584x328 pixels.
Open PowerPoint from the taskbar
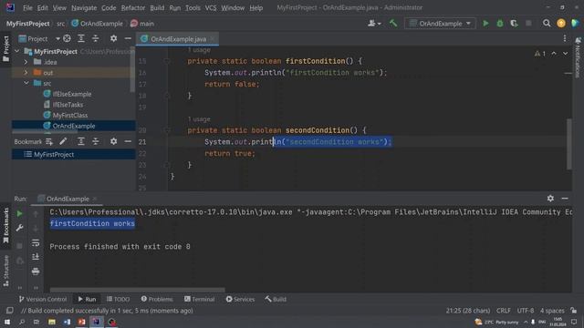point(81,322)
